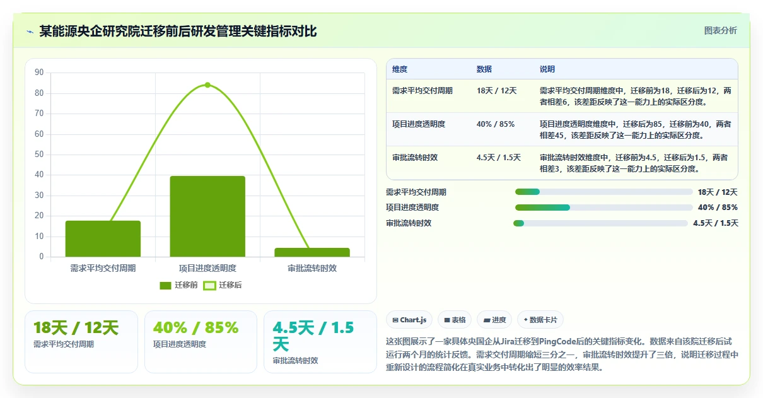Click the 图表分析 label in the header
763x398 pixels.
tap(720, 31)
